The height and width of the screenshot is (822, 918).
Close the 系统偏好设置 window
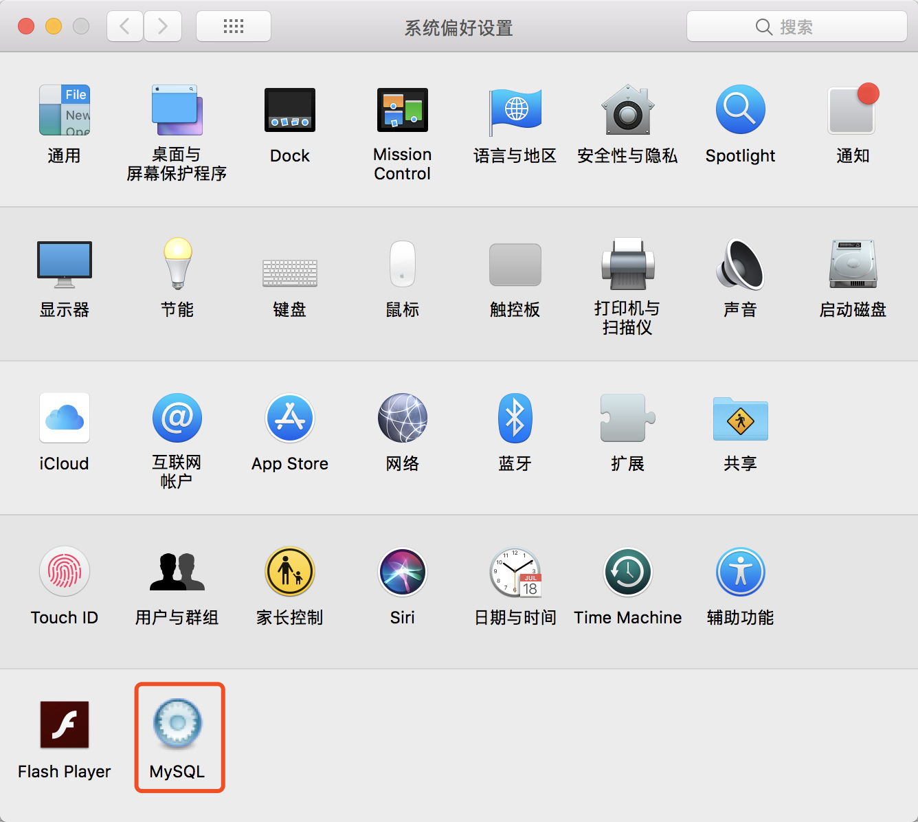coord(26,27)
